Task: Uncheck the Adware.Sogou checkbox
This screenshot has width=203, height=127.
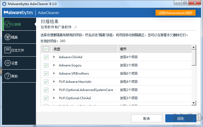Action: coord(46,65)
